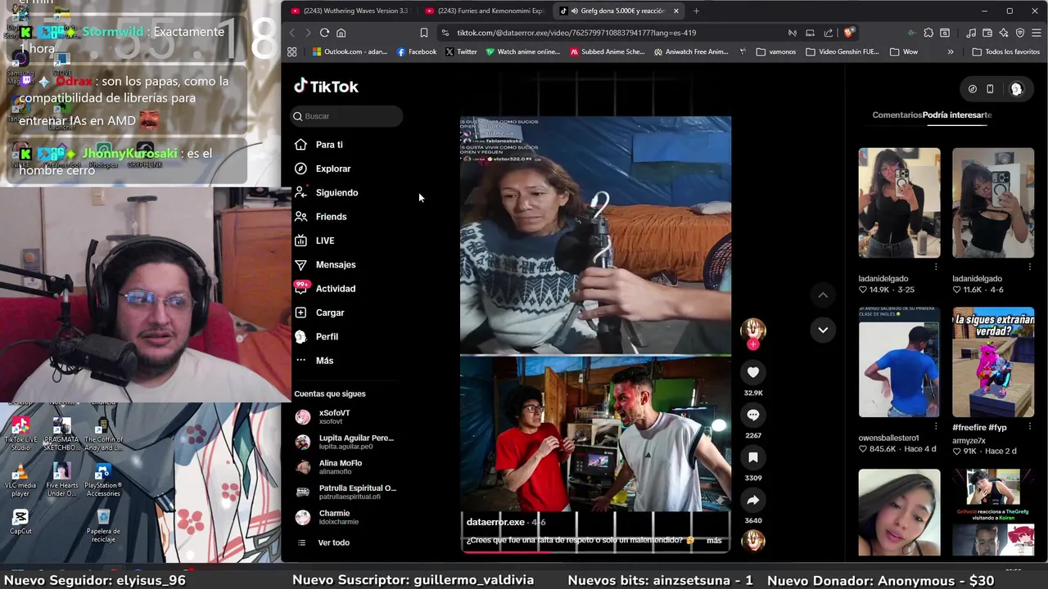Close the Grefg dona TikTok tab
Image resolution: width=1048 pixels, height=589 pixels.
676,11
